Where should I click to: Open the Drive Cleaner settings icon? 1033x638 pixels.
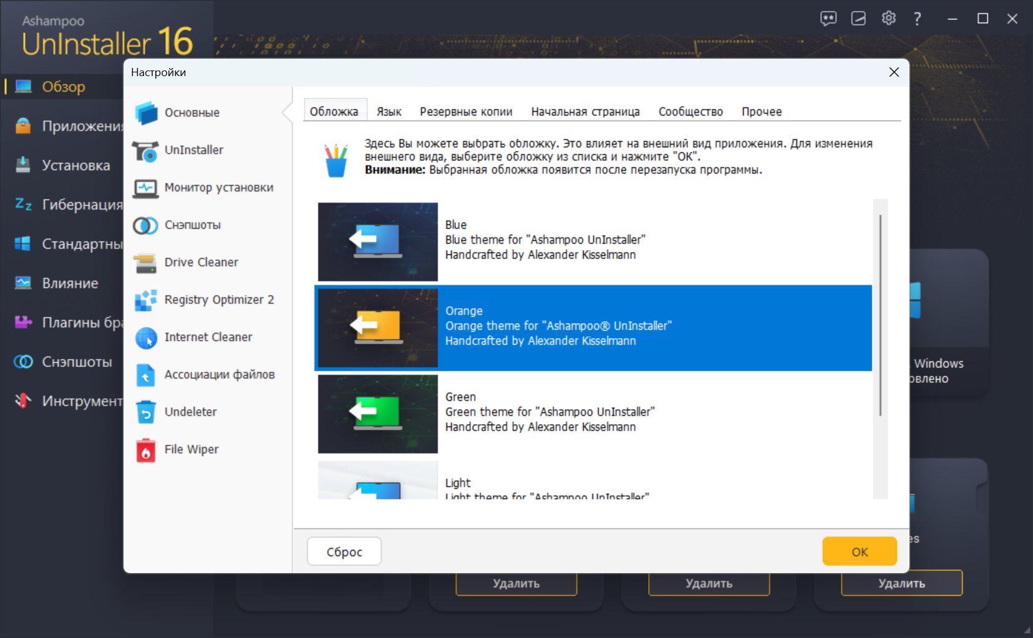145,263
